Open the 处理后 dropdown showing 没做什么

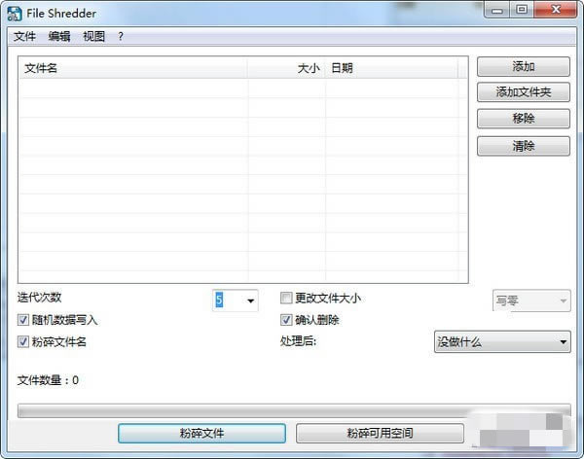[502, 341]
